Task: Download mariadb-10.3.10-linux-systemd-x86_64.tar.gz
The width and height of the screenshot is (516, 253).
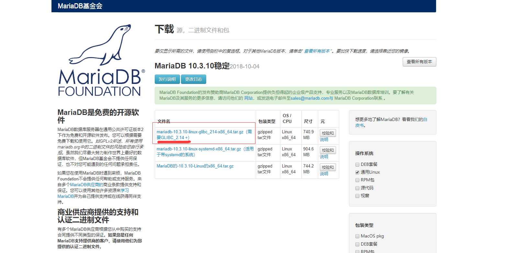Action: [205, 152]
